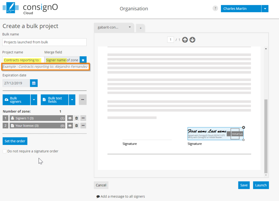Screen dimensions: 279x201
Task: Click the Bulk name input field
Action: pos(44,42)
